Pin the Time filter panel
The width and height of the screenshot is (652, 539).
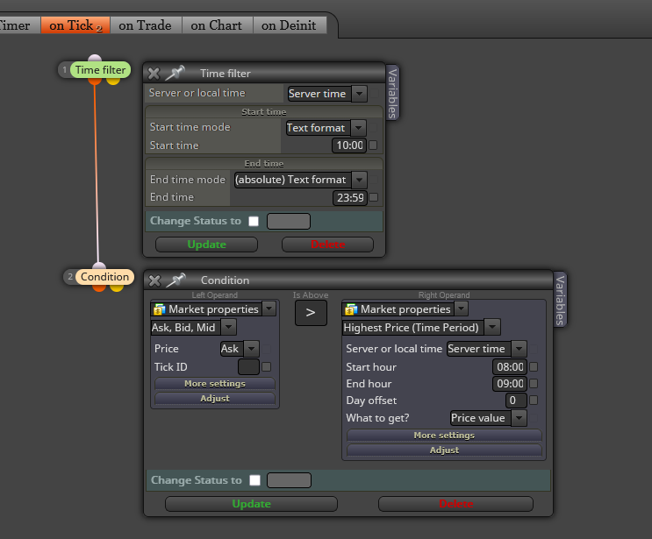175,73
